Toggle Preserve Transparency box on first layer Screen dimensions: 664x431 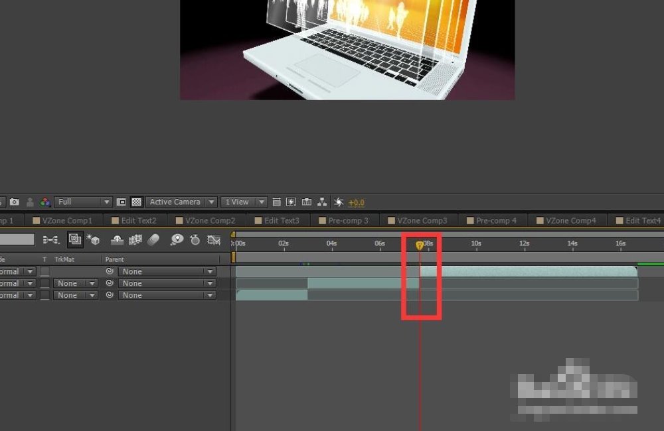[44, 272]
